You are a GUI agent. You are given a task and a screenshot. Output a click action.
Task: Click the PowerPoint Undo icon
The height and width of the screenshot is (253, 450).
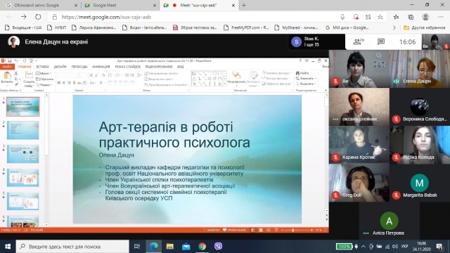pos(16,61)
